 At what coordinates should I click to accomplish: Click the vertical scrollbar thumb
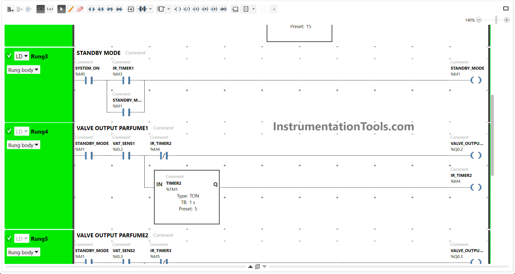coord(492,135)
